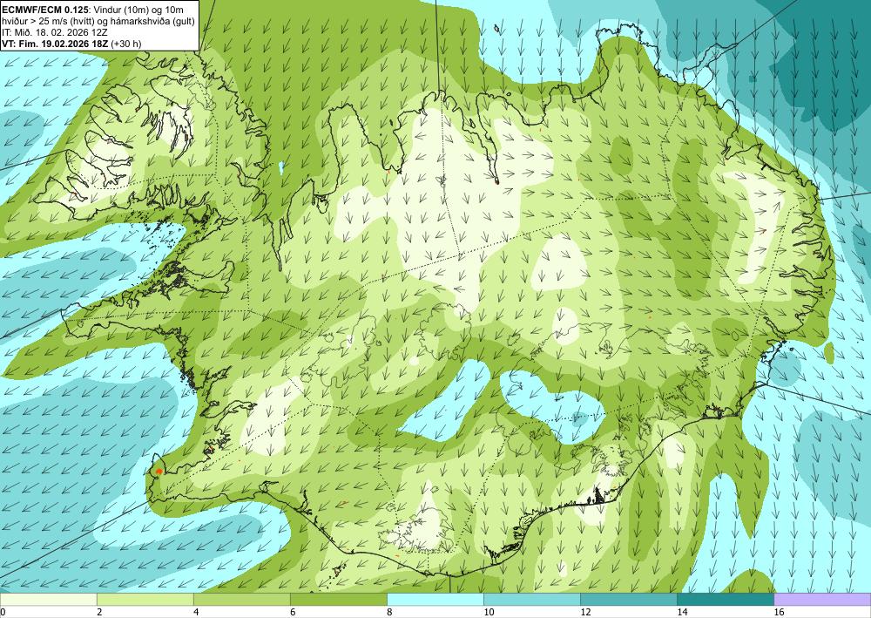Screen dimensions: 871x618
Task: Click the valid time 'VT: Fim. 19.02.2026 18Z'
Action: pyautogui.click(x=55, y=44)
